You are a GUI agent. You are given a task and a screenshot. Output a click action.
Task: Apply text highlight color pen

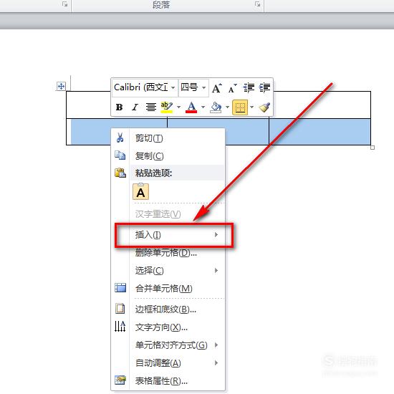(167, 107)
